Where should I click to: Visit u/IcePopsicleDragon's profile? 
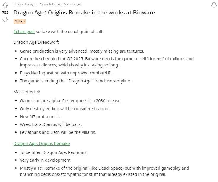point(46,4)
